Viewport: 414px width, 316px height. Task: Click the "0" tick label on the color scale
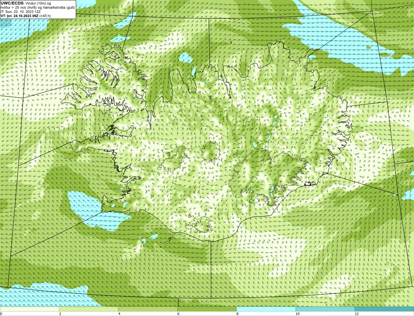point(1,314)
